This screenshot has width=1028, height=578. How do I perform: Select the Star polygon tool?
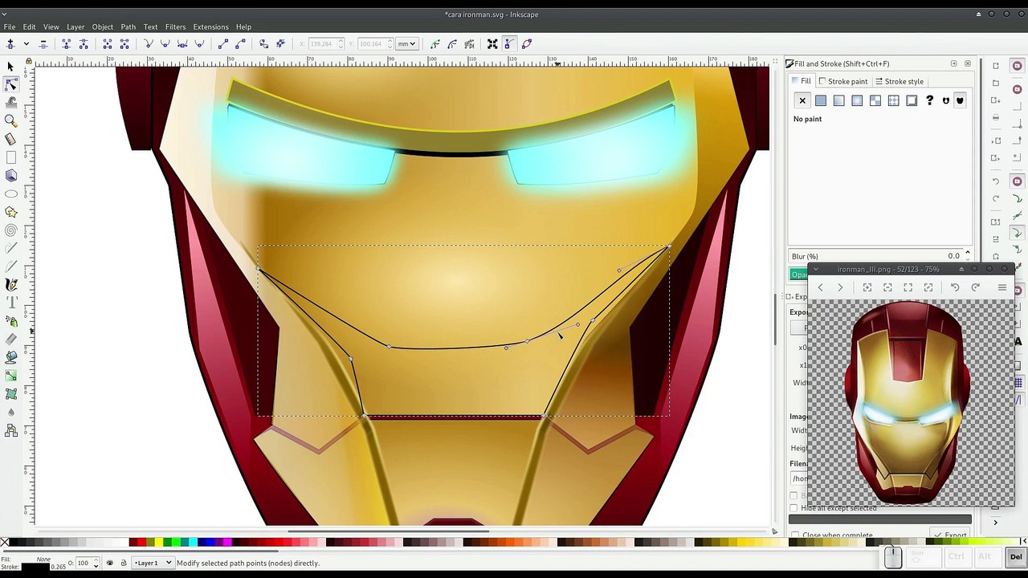[x=10, y=212]
